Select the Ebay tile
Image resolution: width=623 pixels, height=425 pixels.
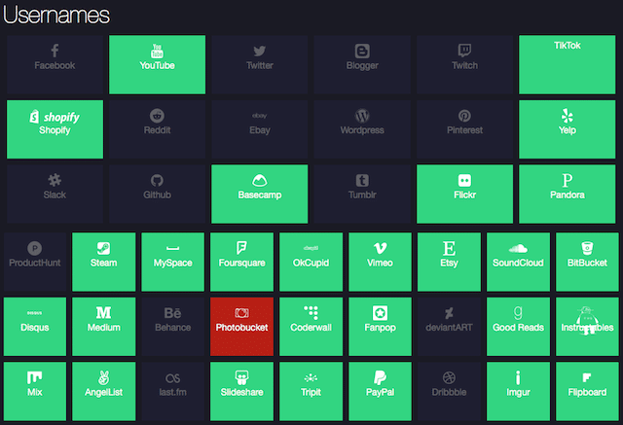tap(260, 129)
